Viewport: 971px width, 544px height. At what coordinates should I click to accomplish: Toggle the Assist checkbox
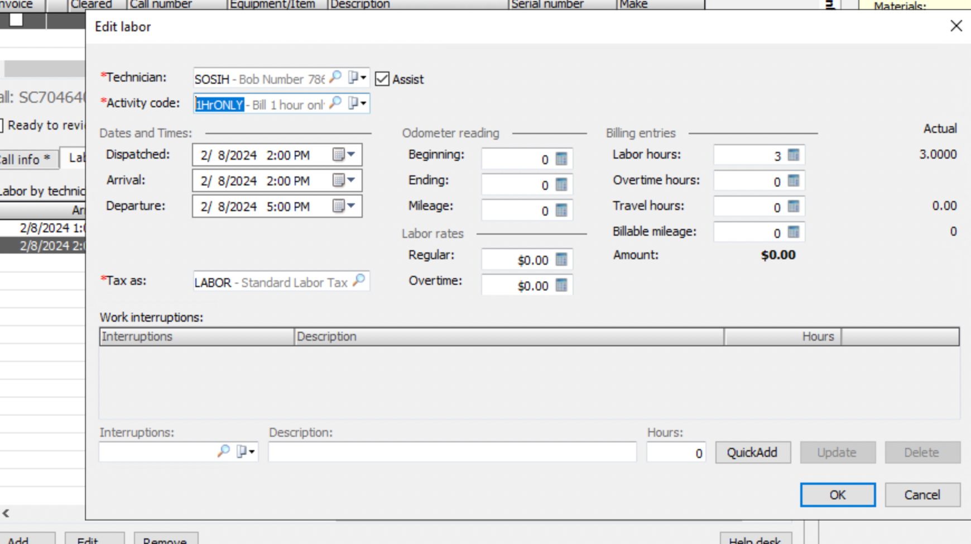click(382, 79)
